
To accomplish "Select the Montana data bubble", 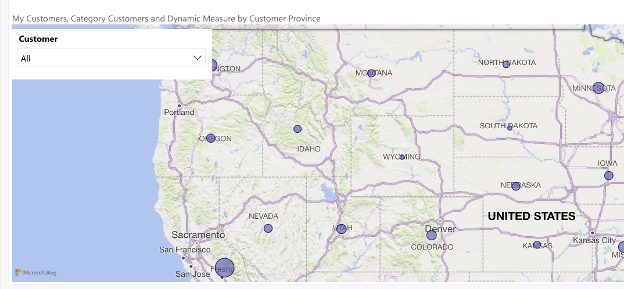I will point(371,73).
